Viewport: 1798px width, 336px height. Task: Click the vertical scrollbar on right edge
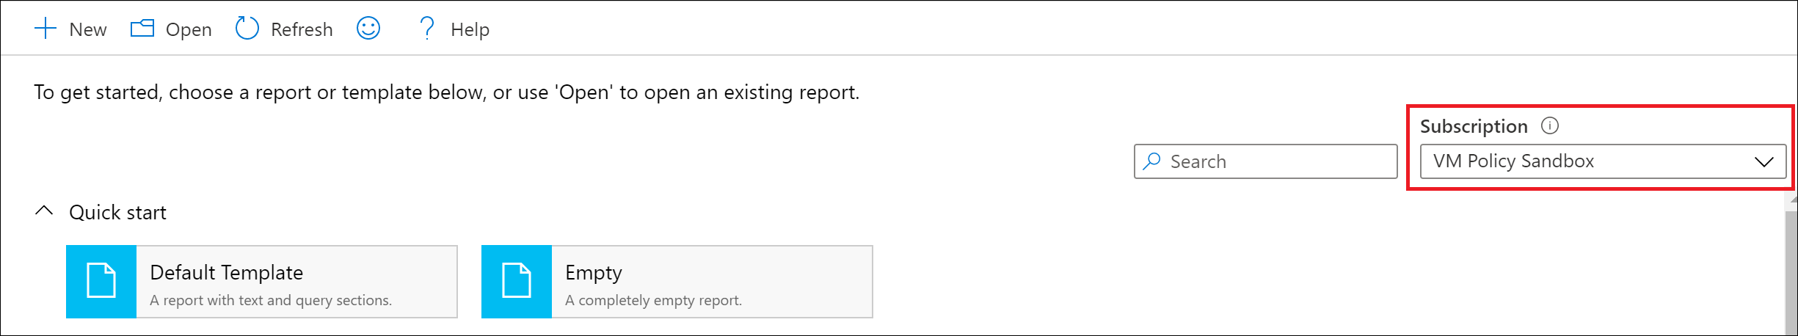click(x=1791, y=264)
